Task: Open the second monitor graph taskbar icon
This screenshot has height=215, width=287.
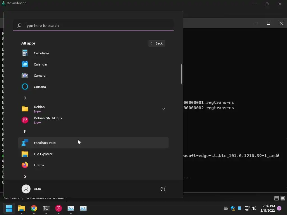Action: (83, 208)
